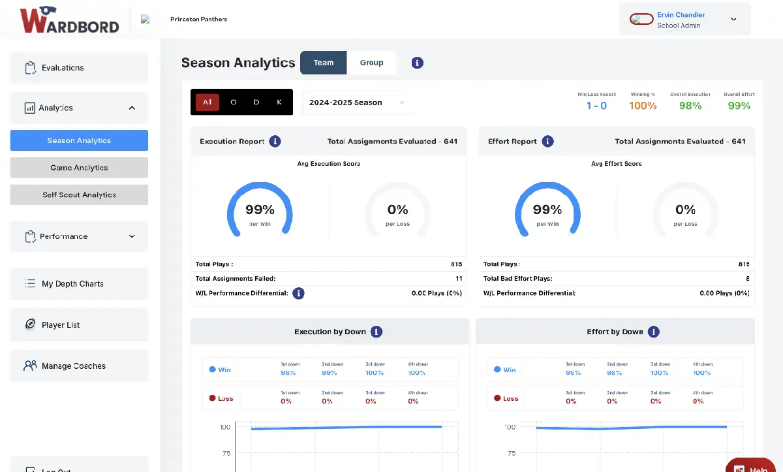This screenshot has width=783, height=472.
Task: Open the 2024-2025 Season dropdown
Action: tap(356, 102)
